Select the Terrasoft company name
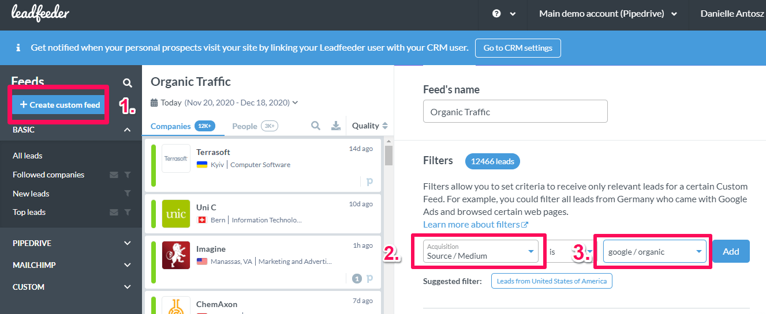Viewport: 766px width, 314px height. coord(213,152)
